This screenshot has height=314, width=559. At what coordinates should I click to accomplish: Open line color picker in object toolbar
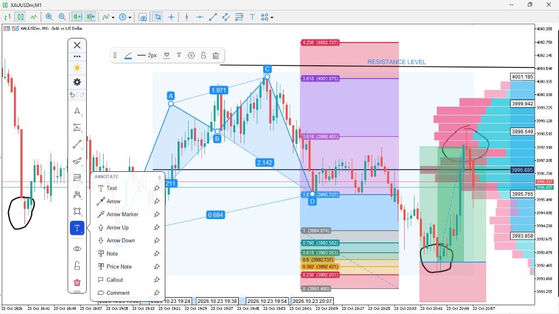click(128, 55)
